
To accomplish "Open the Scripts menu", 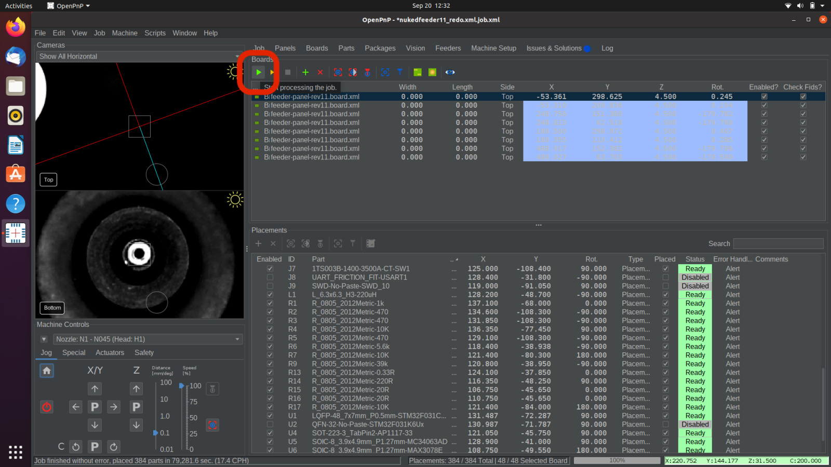I will point(155,33).
